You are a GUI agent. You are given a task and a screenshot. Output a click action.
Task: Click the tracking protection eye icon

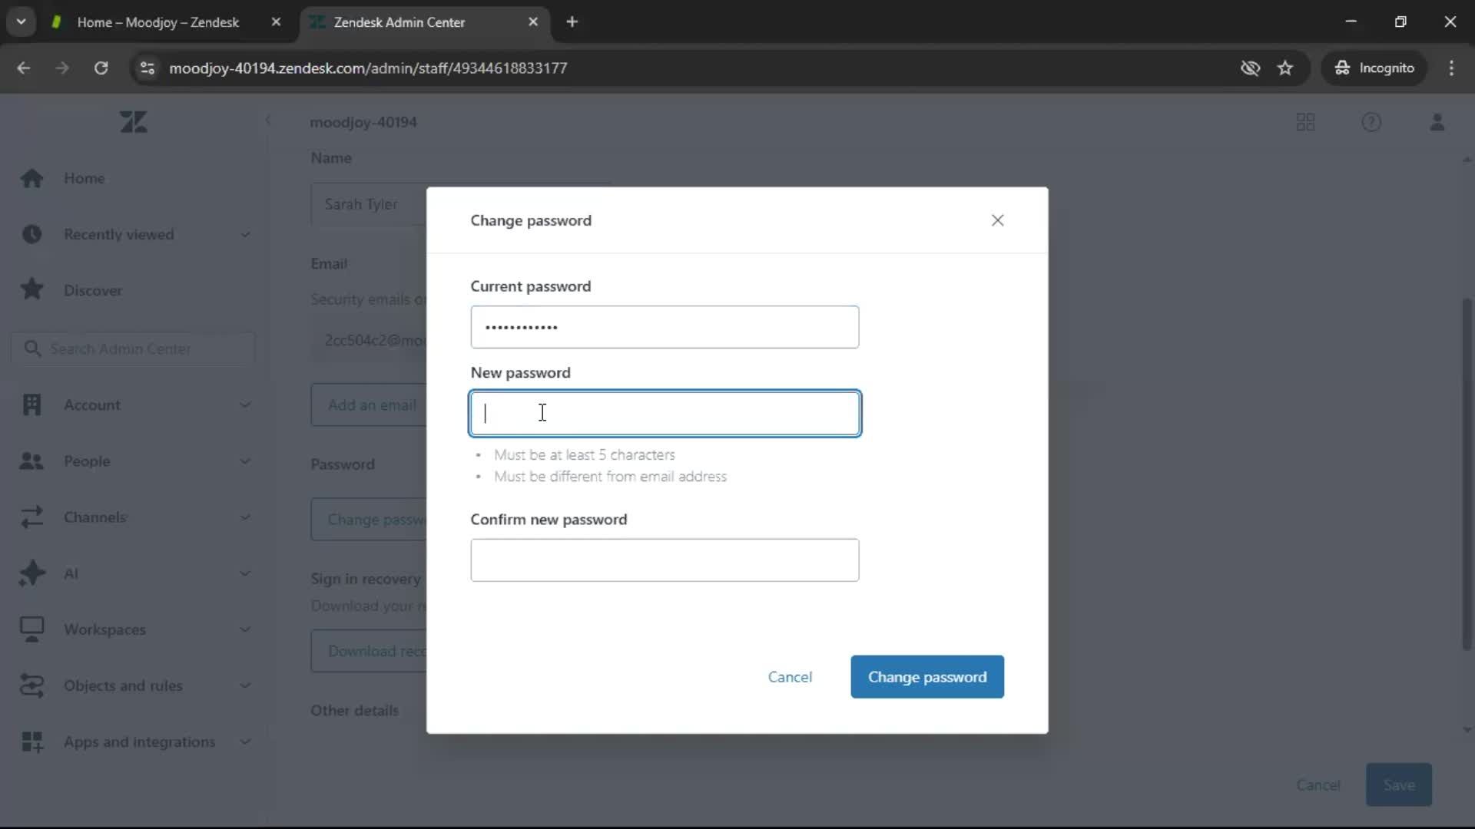[1250, 68]
